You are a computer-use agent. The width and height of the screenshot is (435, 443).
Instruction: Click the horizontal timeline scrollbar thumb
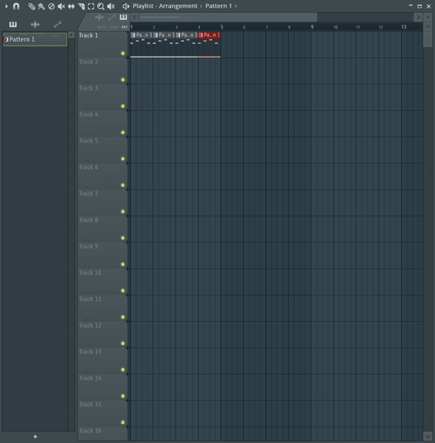click(228, 17)
